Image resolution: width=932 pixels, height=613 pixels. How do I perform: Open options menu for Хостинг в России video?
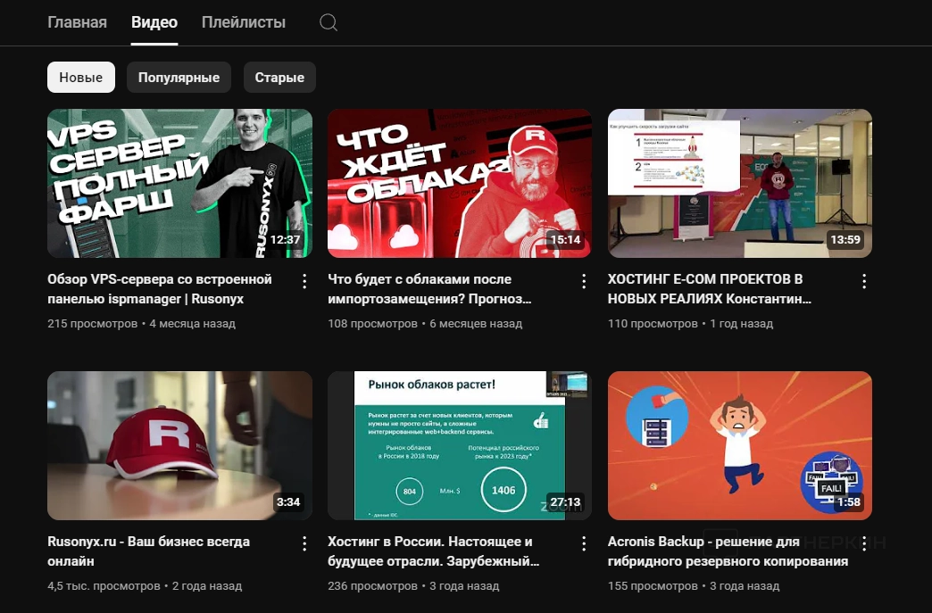[x=584, y=543]
